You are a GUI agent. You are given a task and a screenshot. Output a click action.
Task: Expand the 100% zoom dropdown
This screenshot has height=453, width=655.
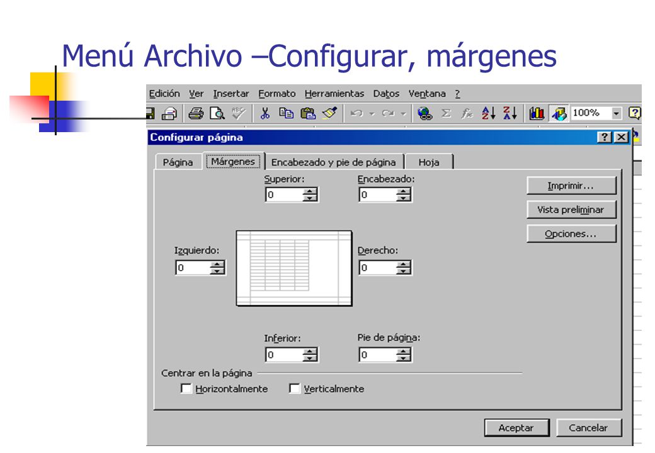(x=617, y=113)
